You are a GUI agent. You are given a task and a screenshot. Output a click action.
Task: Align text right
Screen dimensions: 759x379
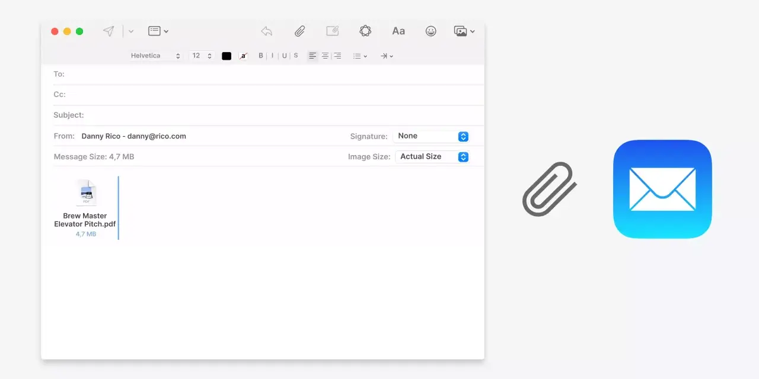[x=337, y=56]
